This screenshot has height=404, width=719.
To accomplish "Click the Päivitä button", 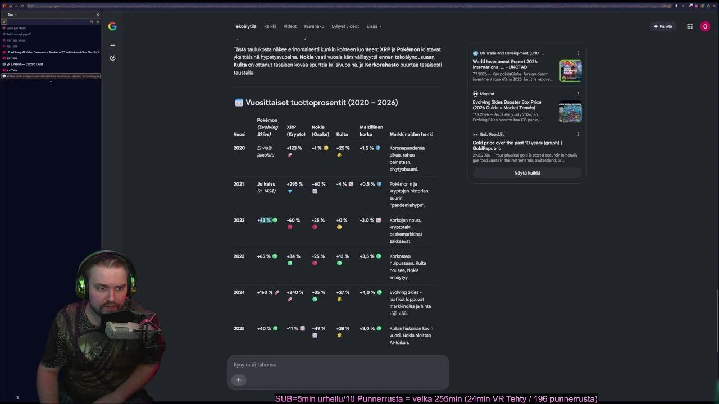I will (x=663, y=26).
